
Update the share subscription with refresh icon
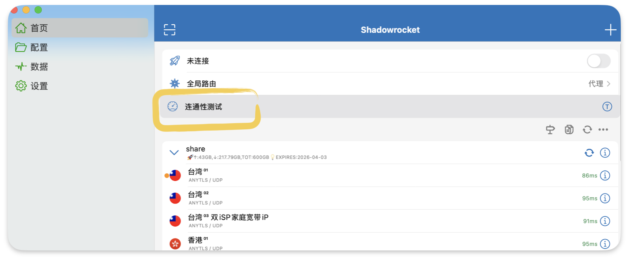pyautogui.click(x=589, y=153)
